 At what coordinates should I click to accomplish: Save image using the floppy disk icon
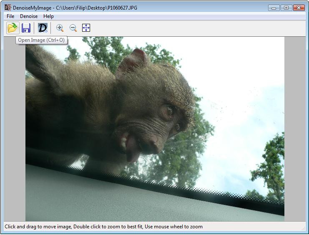26,28
